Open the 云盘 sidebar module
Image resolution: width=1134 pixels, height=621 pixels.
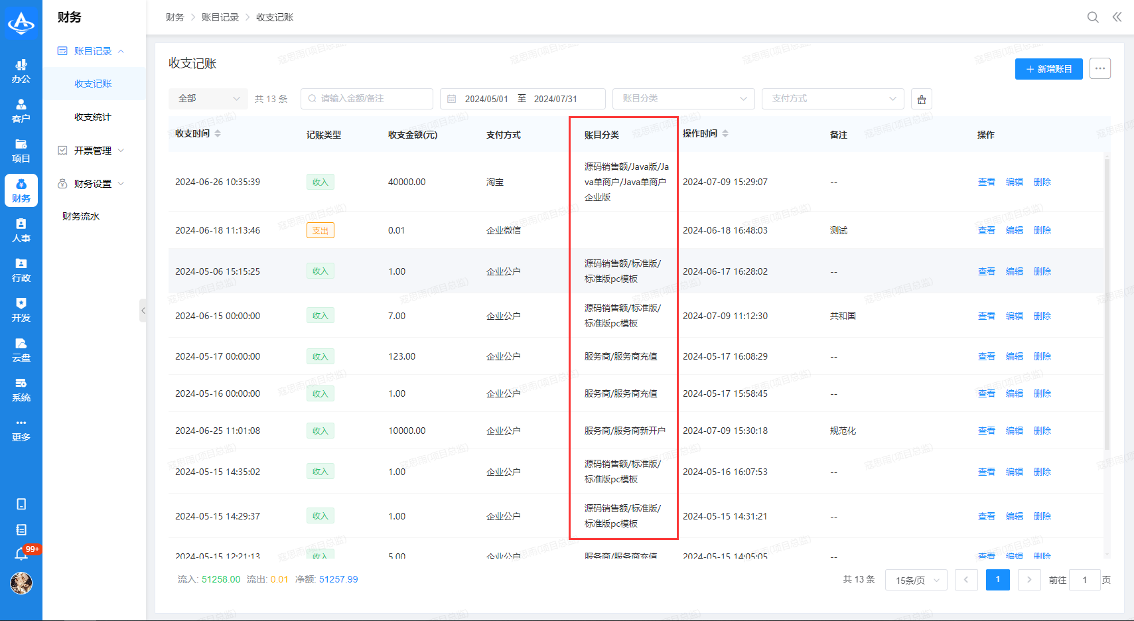pyautogui.click(x=21, y=350)
